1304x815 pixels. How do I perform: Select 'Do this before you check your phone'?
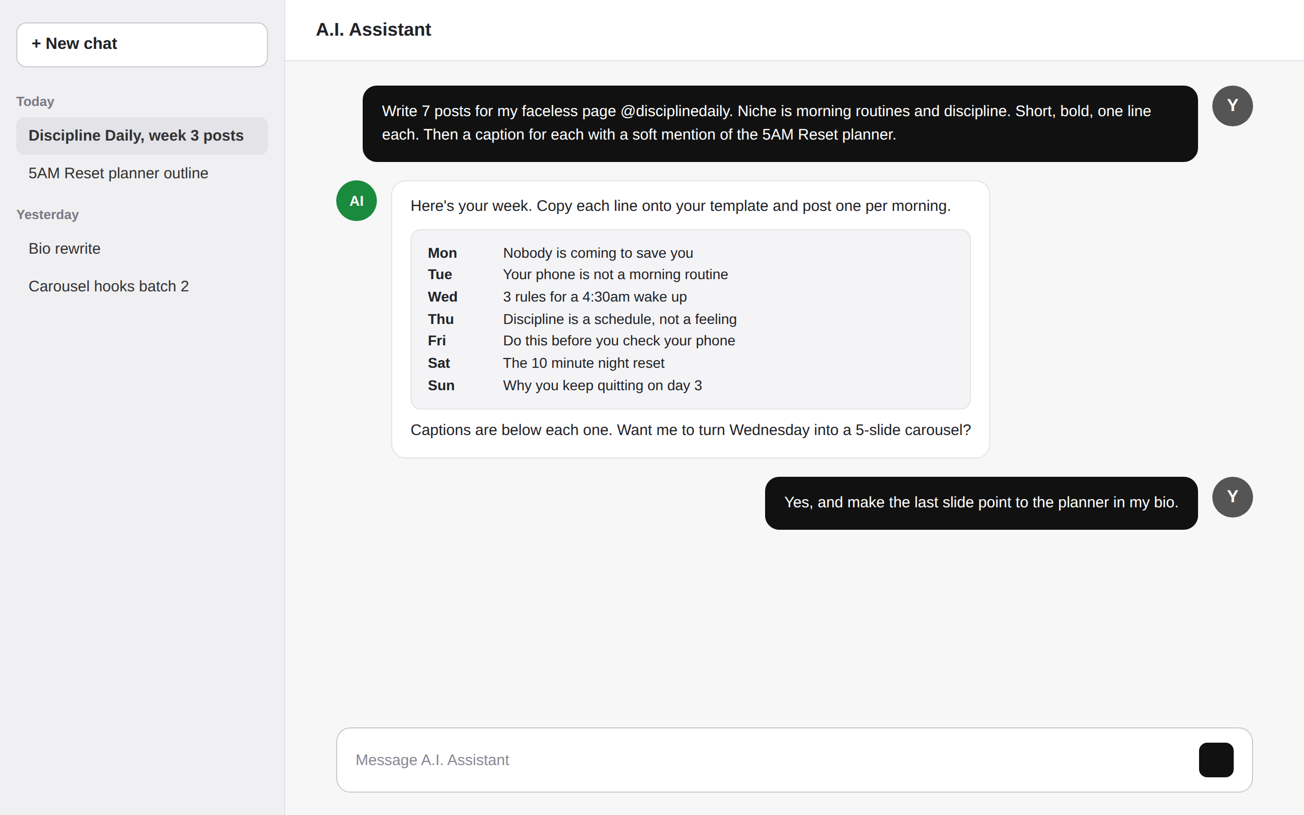point(619,341)
